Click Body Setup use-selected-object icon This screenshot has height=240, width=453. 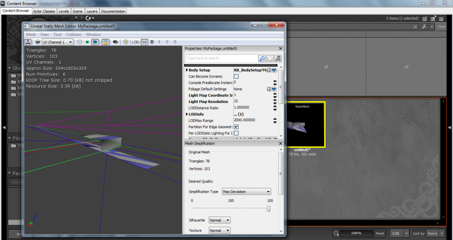click(x=269, y=70)
